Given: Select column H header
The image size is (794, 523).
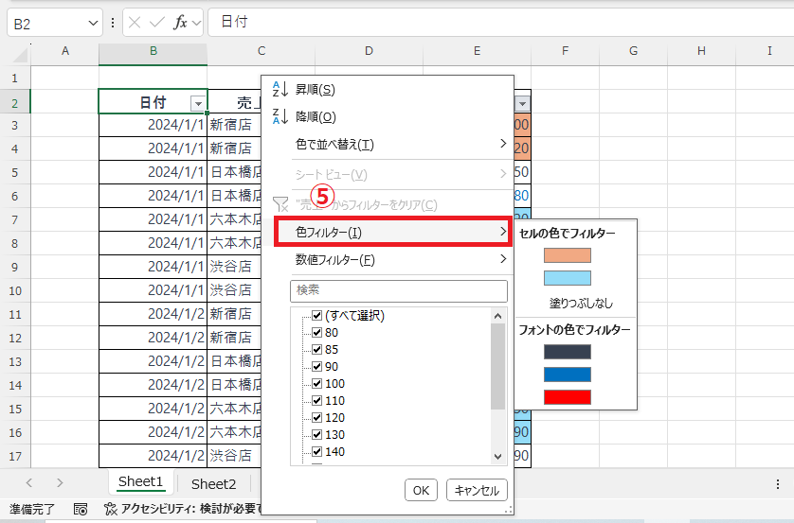Looking at the screenshot, I should (x=701, y=51).
